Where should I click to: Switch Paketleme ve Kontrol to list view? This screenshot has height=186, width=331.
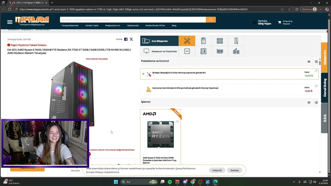[x=316, y=62]
